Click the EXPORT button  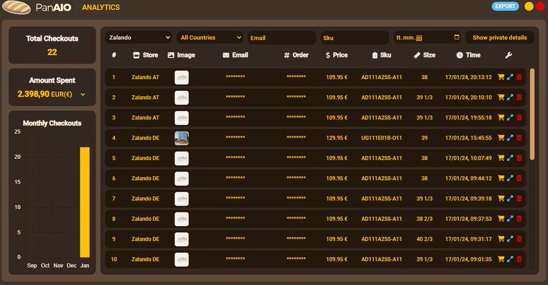[505, 6]
